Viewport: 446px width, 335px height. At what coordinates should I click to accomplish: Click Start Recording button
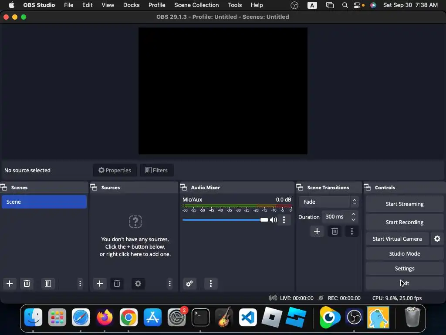click(x=405, y=222)
